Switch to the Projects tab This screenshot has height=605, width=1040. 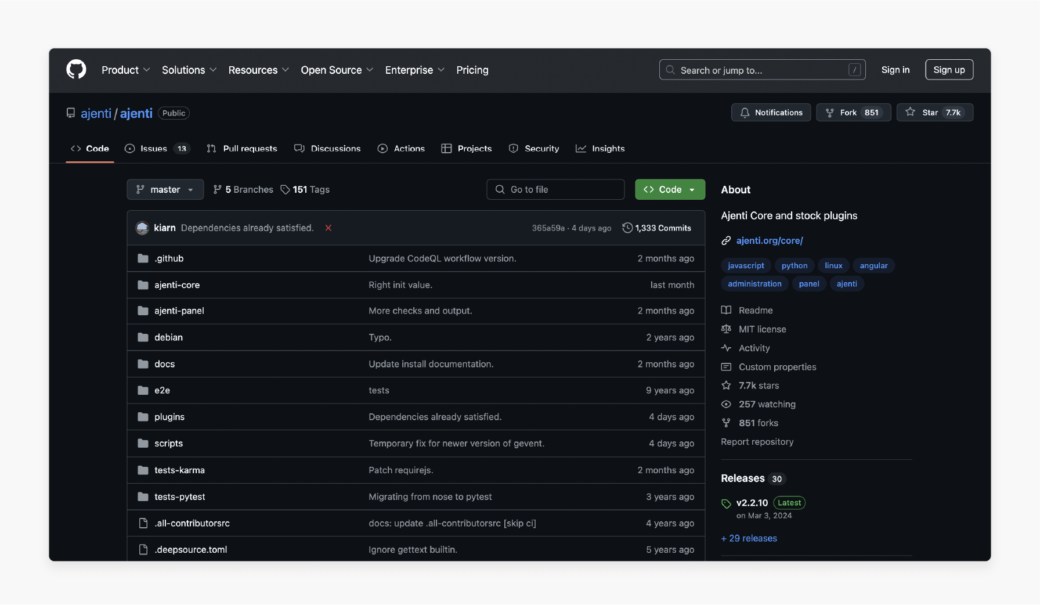467,149
